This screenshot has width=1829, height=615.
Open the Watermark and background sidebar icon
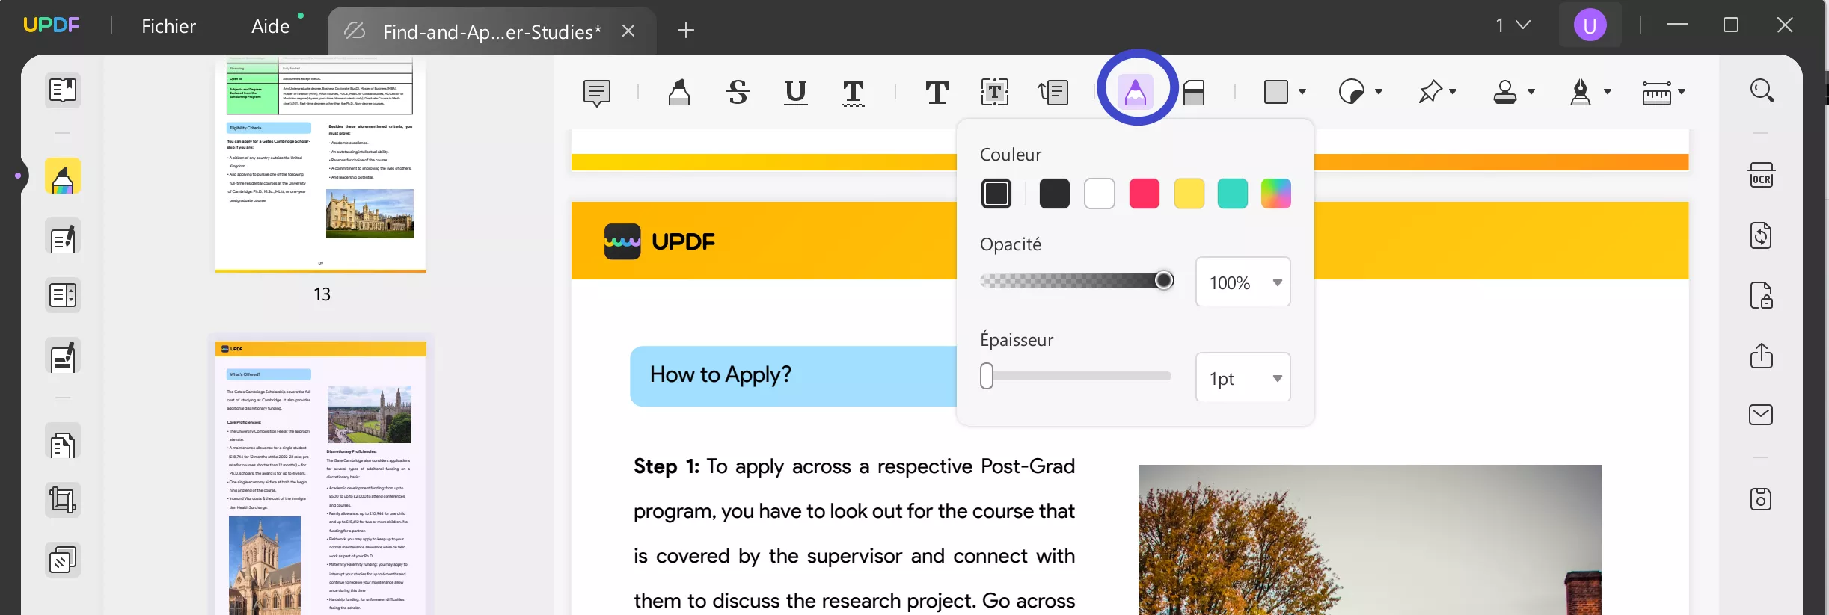coord(63,560)
